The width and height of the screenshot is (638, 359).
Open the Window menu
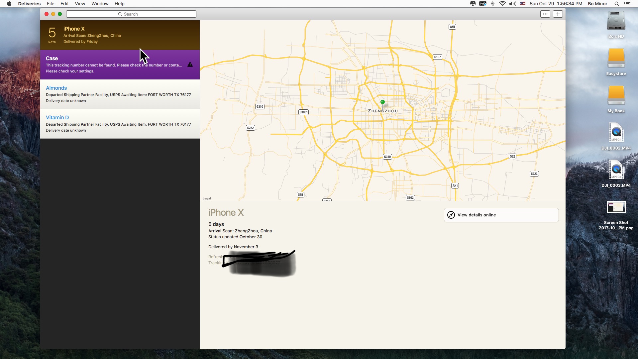(x=100, y=4)
